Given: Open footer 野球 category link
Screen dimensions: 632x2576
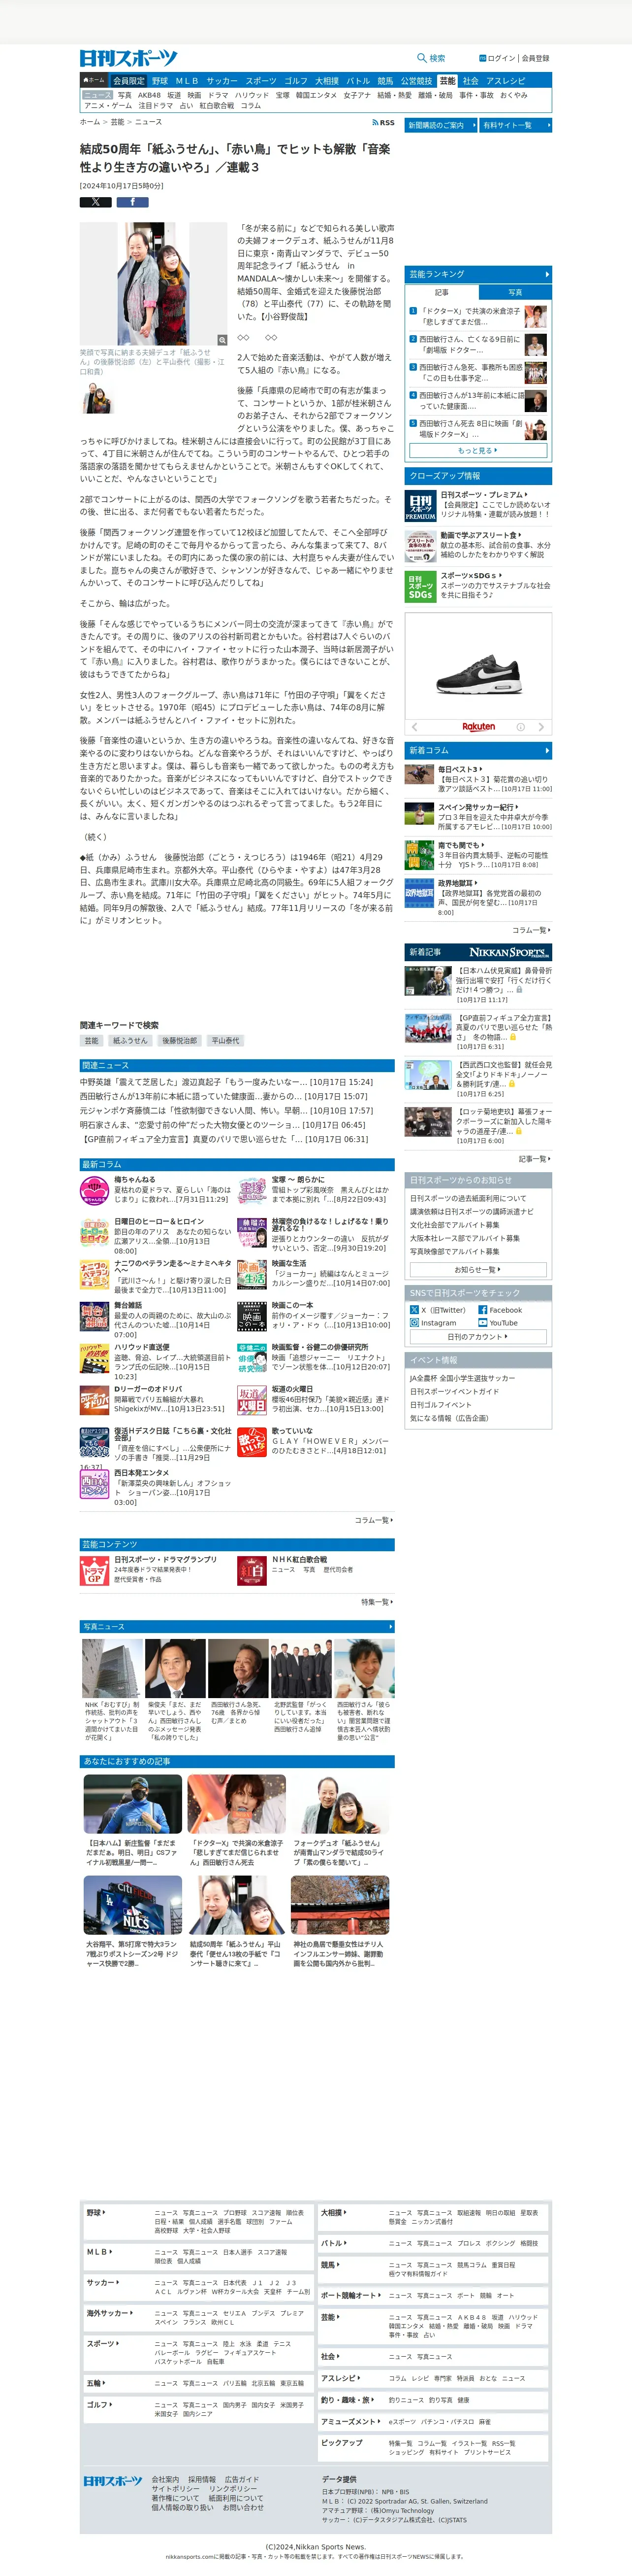Looking at the screenshot, I should click(96, 2213).
